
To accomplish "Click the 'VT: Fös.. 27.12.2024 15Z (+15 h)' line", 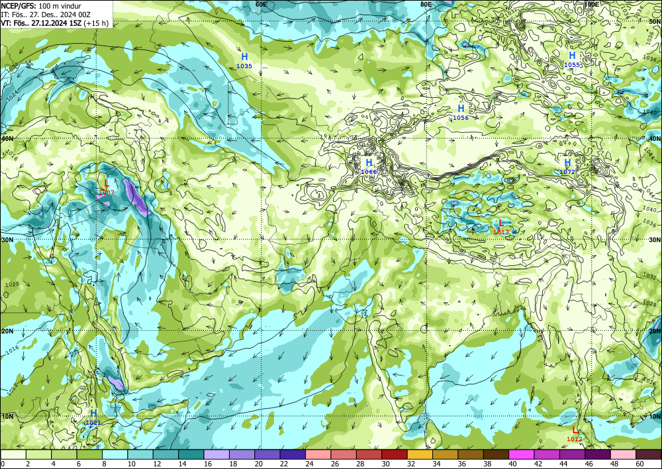I will point(54,22).
